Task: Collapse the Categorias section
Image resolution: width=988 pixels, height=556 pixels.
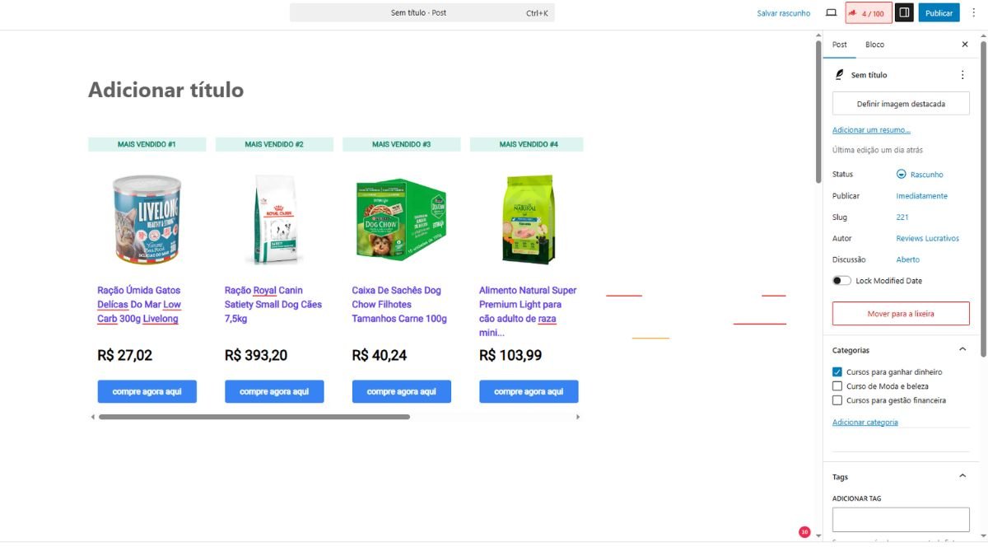Action: tap(962, 349)
